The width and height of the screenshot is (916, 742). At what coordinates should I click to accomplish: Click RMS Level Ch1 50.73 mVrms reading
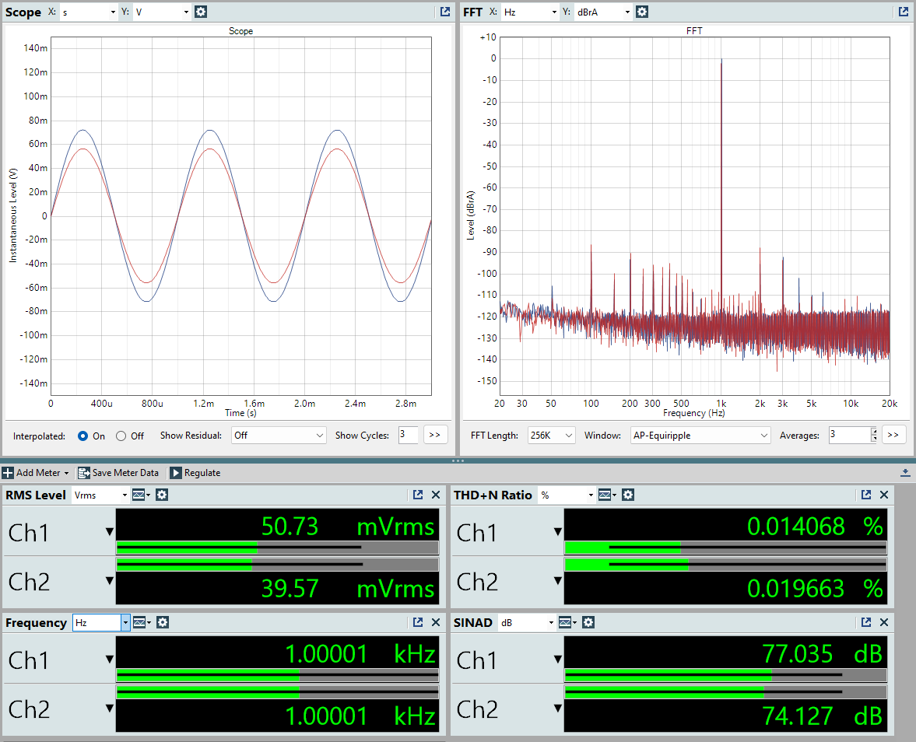348,527
